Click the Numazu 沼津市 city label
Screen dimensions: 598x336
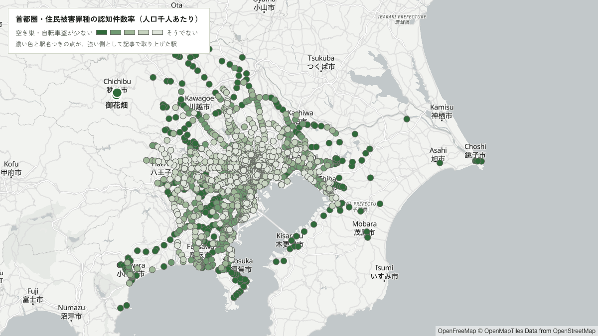click(71, 312)
